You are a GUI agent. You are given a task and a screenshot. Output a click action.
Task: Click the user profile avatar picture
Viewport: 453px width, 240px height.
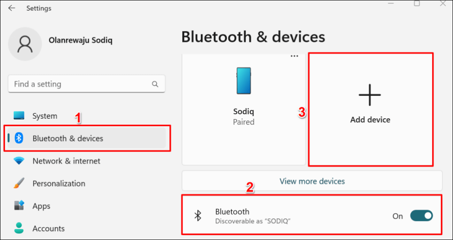coord(25,44)
